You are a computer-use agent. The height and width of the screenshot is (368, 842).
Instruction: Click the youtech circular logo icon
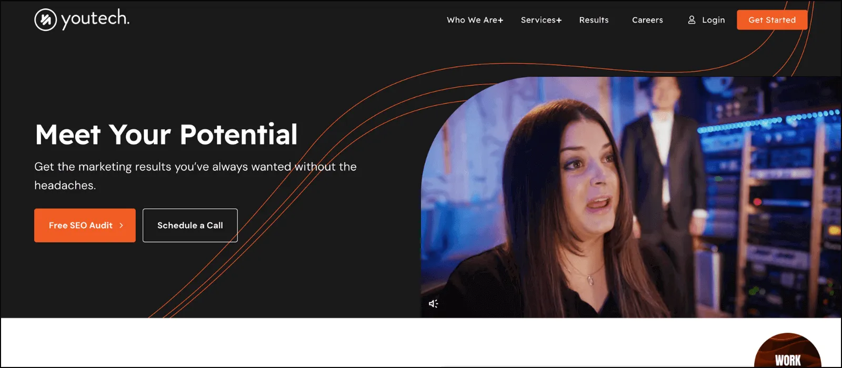point(46,20)
